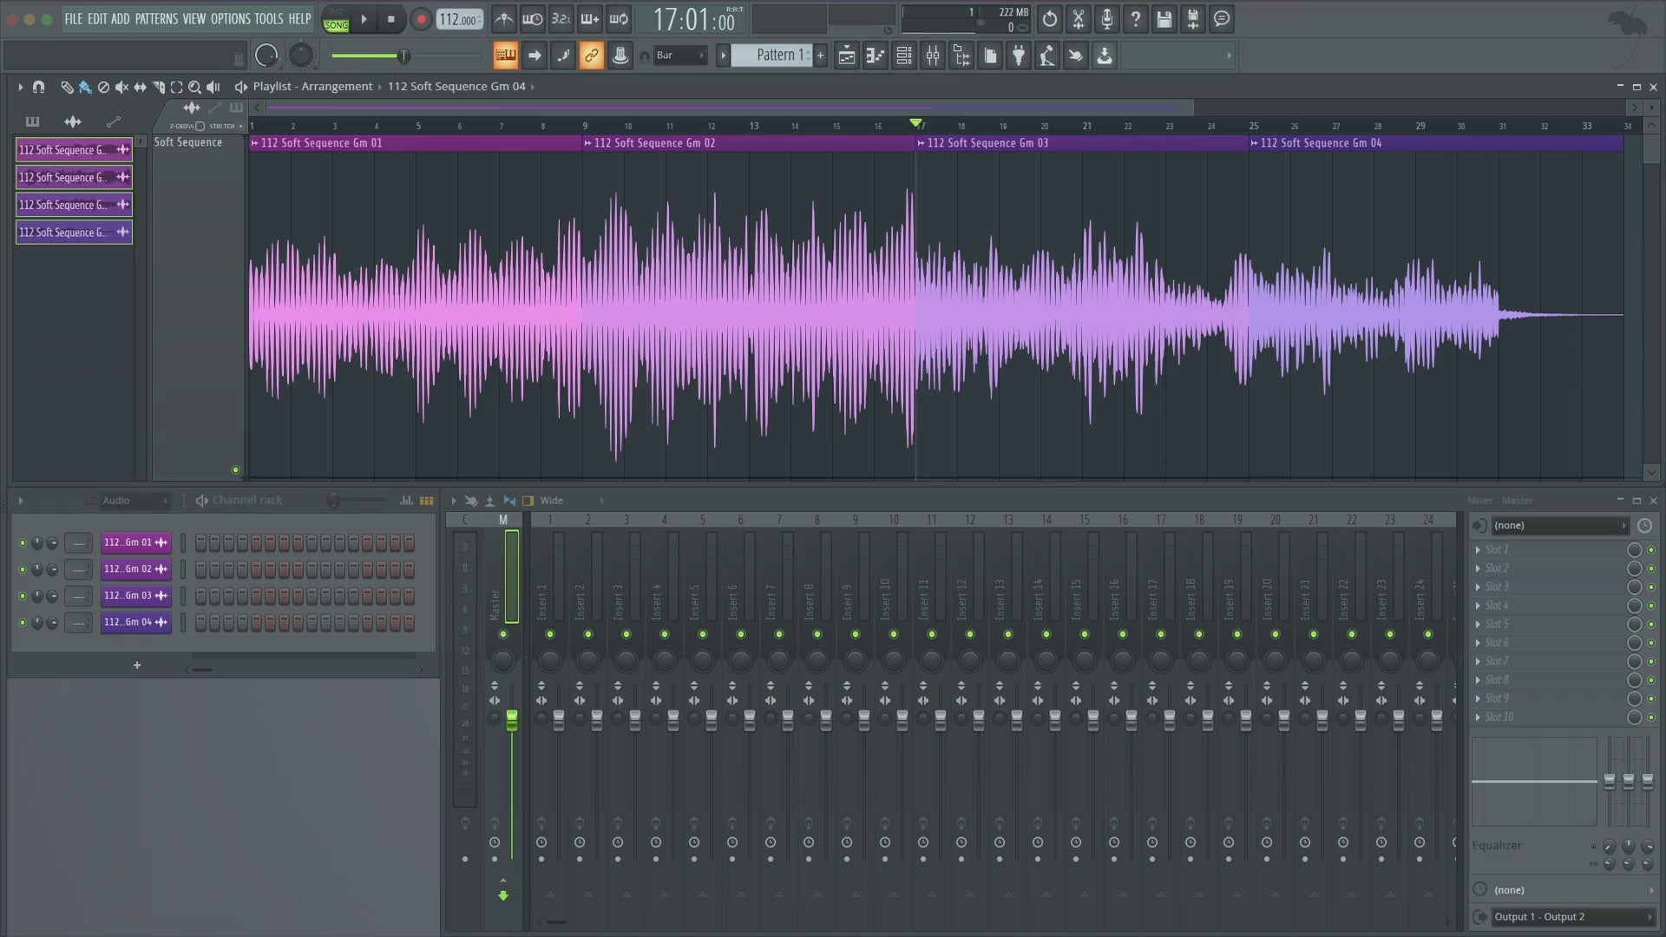Click the one-click audio recording microphone icon
This screenshot has width=1666, height=937.
(1107, 18)
